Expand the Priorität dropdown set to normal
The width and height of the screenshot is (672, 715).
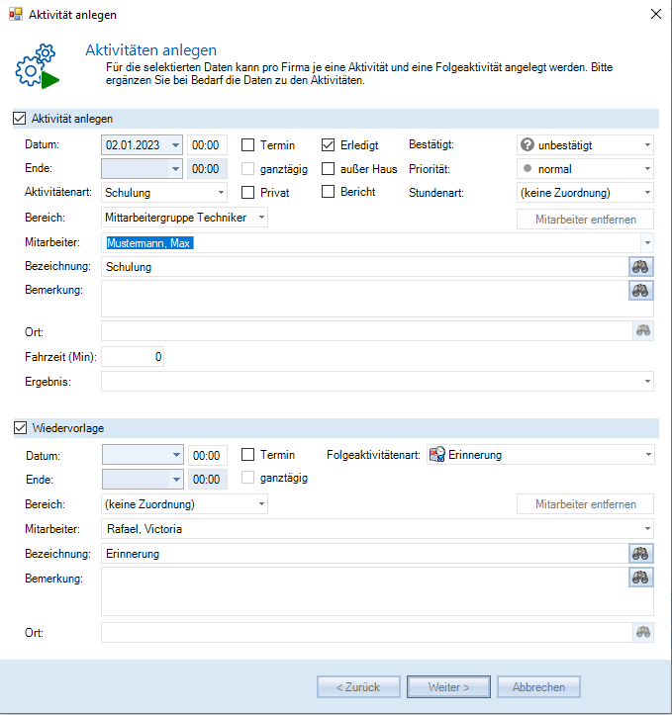click(x=646, y=169)
